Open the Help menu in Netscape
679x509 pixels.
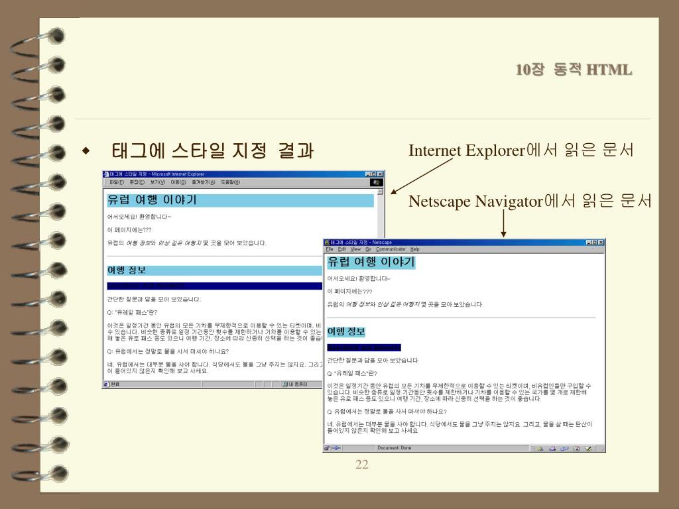[415, 249]
